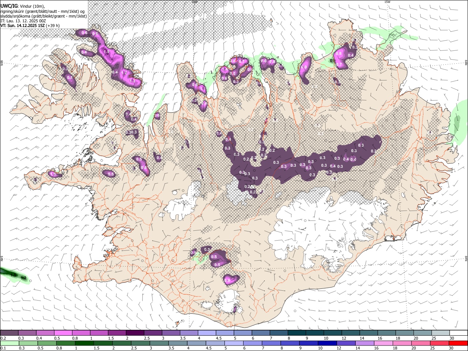
Task: Click the 15W longitude label
Action: pos(387,1)
